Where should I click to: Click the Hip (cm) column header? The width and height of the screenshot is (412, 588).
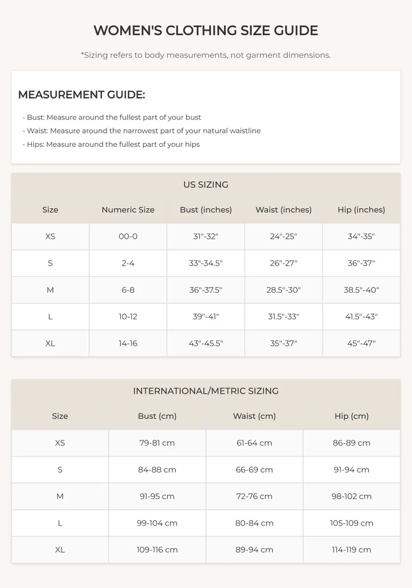coord(351,416)
